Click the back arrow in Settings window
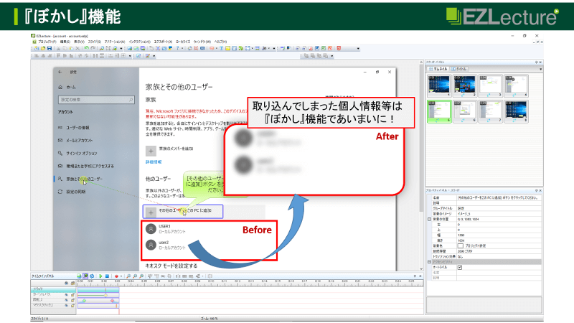The height and width of the screenshot is (323, 574). [x=60, y=72]
